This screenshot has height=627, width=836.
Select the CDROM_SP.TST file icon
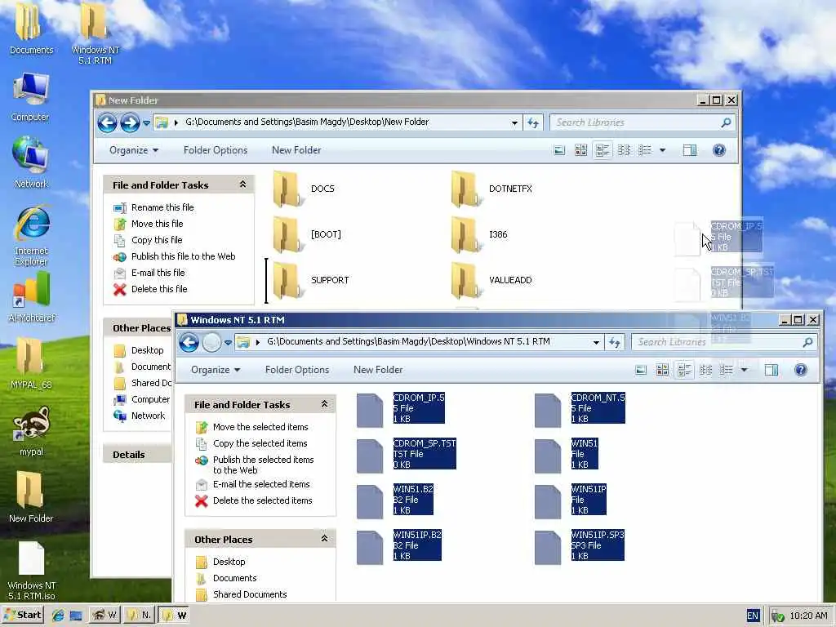pyautogui.click(x=370, y=456)
